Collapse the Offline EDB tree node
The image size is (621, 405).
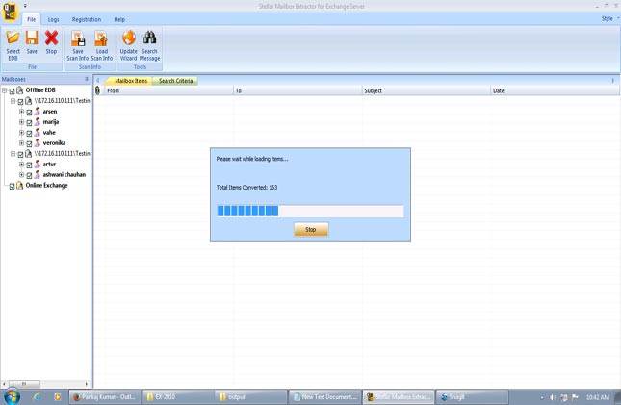pyautogui.click(x=5, y=90)
